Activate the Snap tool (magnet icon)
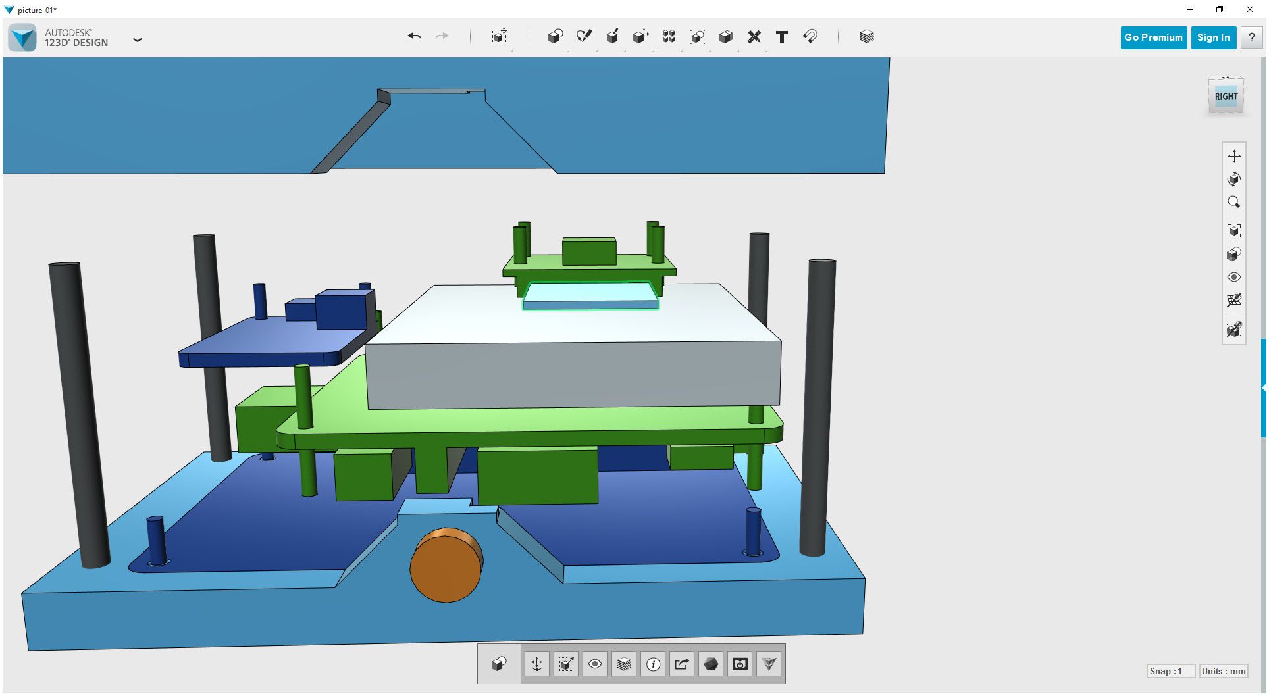The height and width of the screenshot is (696, 1269). [810, 37]
